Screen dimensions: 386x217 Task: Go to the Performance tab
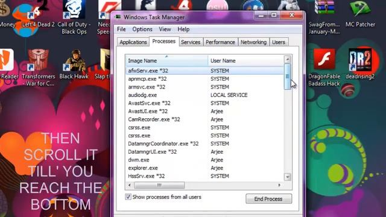(x=220, y=42)
